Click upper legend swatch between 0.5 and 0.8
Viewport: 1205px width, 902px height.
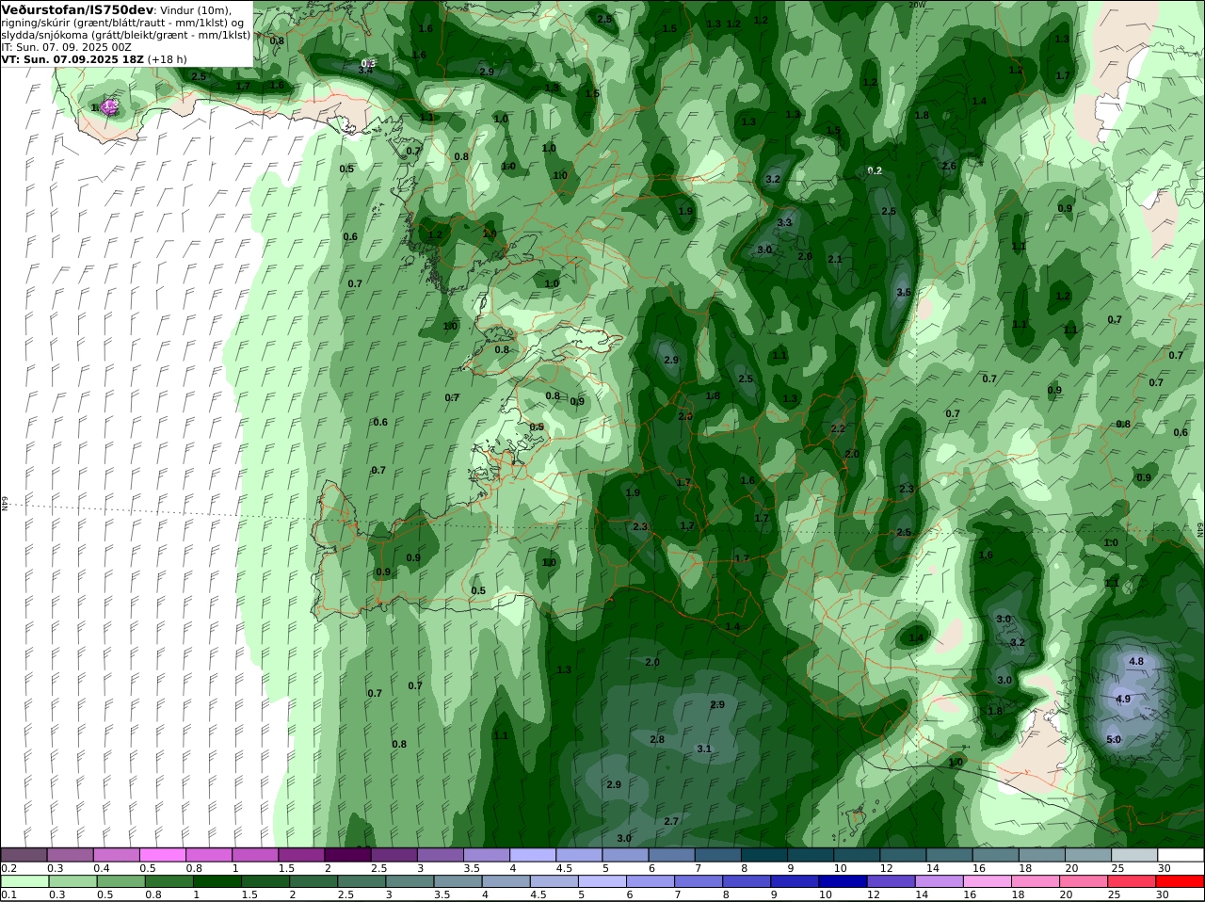point(163,855)
